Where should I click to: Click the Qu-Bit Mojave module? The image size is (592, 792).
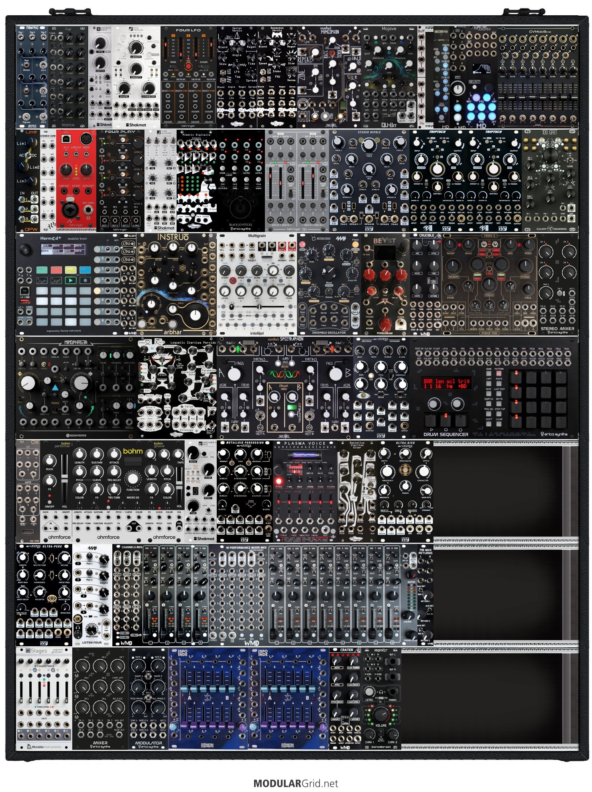click(x=389, y=77)
